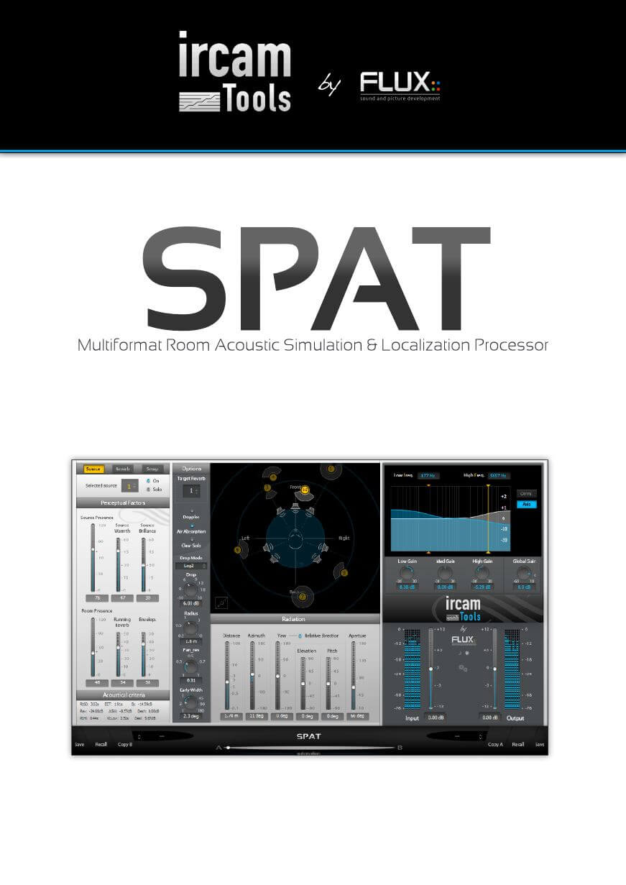Adjust the Room Presence slider
Screen dimensions: 626x885
(93, 646)
